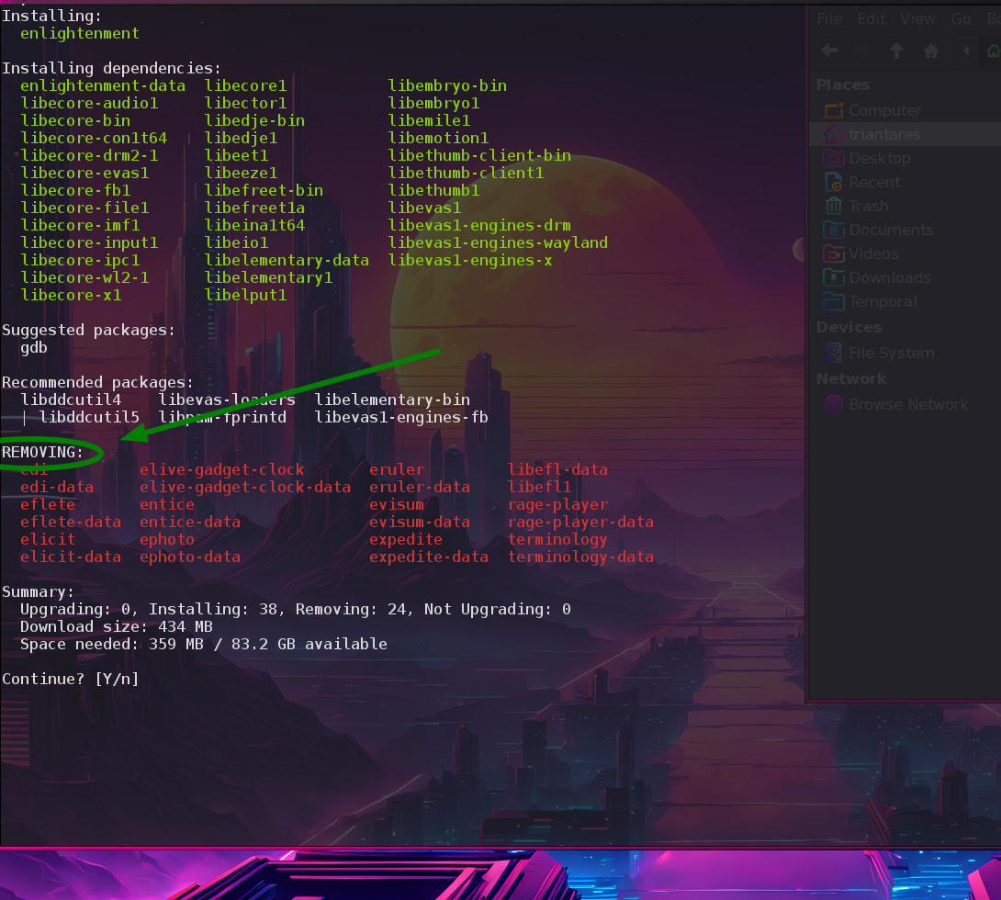Open the Videos folder in the sidebar

(872, 253)
